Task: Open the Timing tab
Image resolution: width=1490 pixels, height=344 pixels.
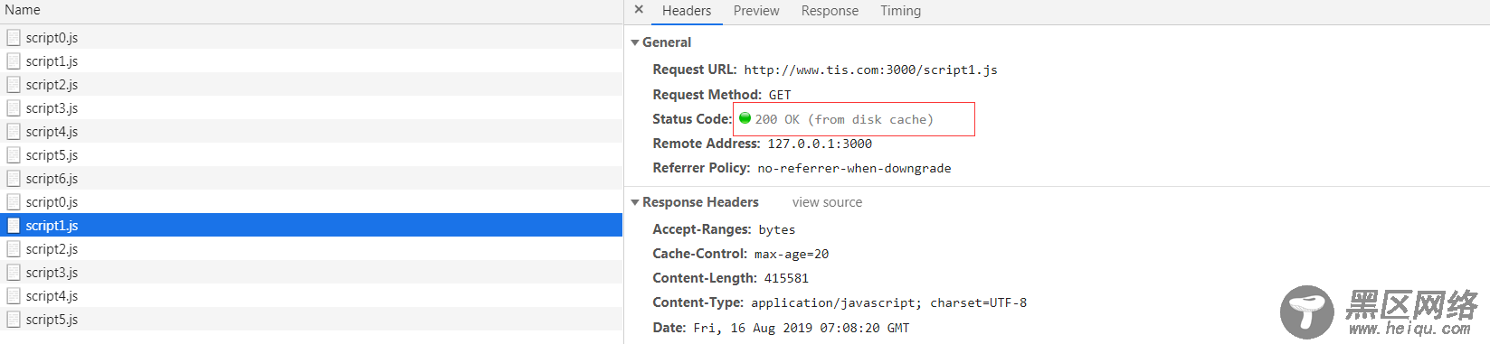Action: tap(900, 11)
